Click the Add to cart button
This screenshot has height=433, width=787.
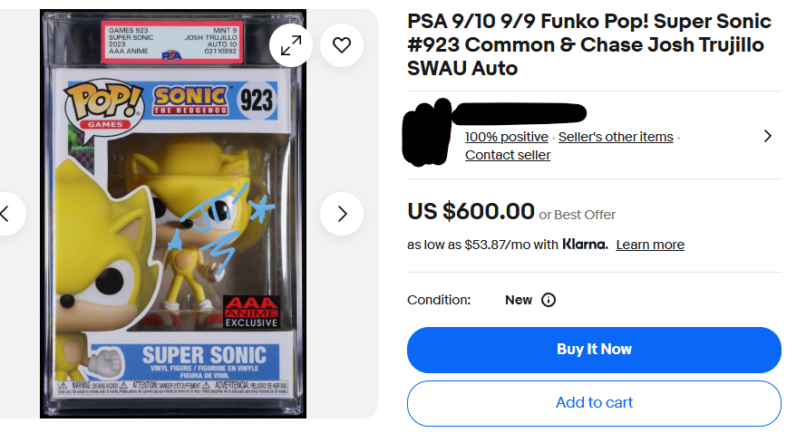click(594, 402)
